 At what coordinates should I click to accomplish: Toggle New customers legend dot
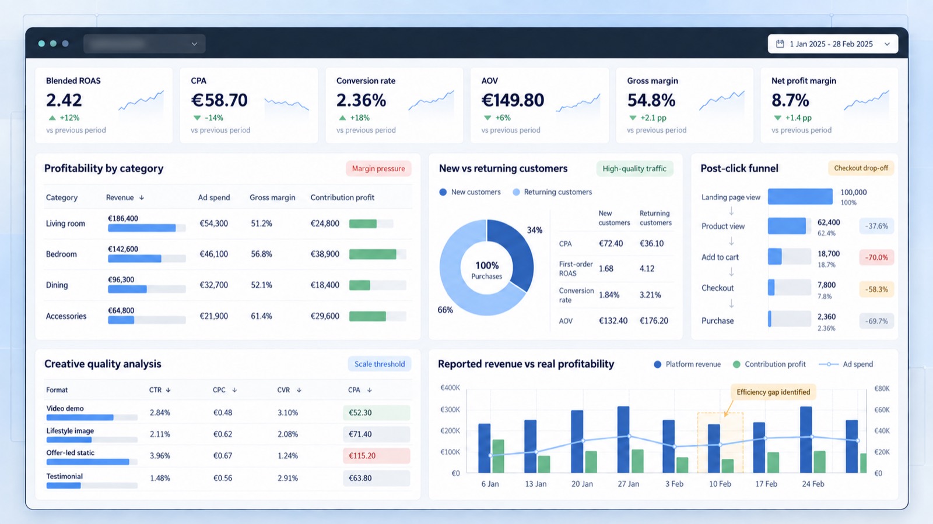tap(443, 192)
